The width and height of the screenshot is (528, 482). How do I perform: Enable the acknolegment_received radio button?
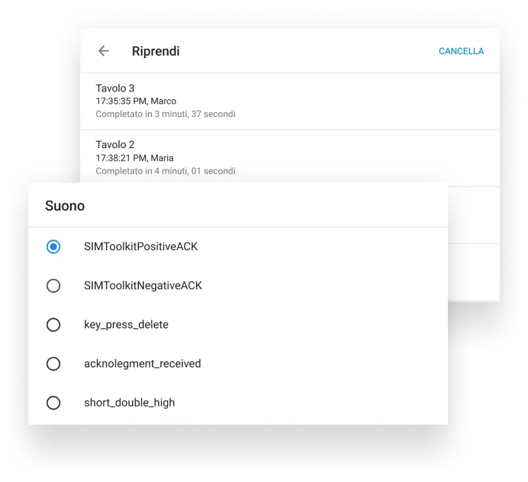tap(53, 364)
